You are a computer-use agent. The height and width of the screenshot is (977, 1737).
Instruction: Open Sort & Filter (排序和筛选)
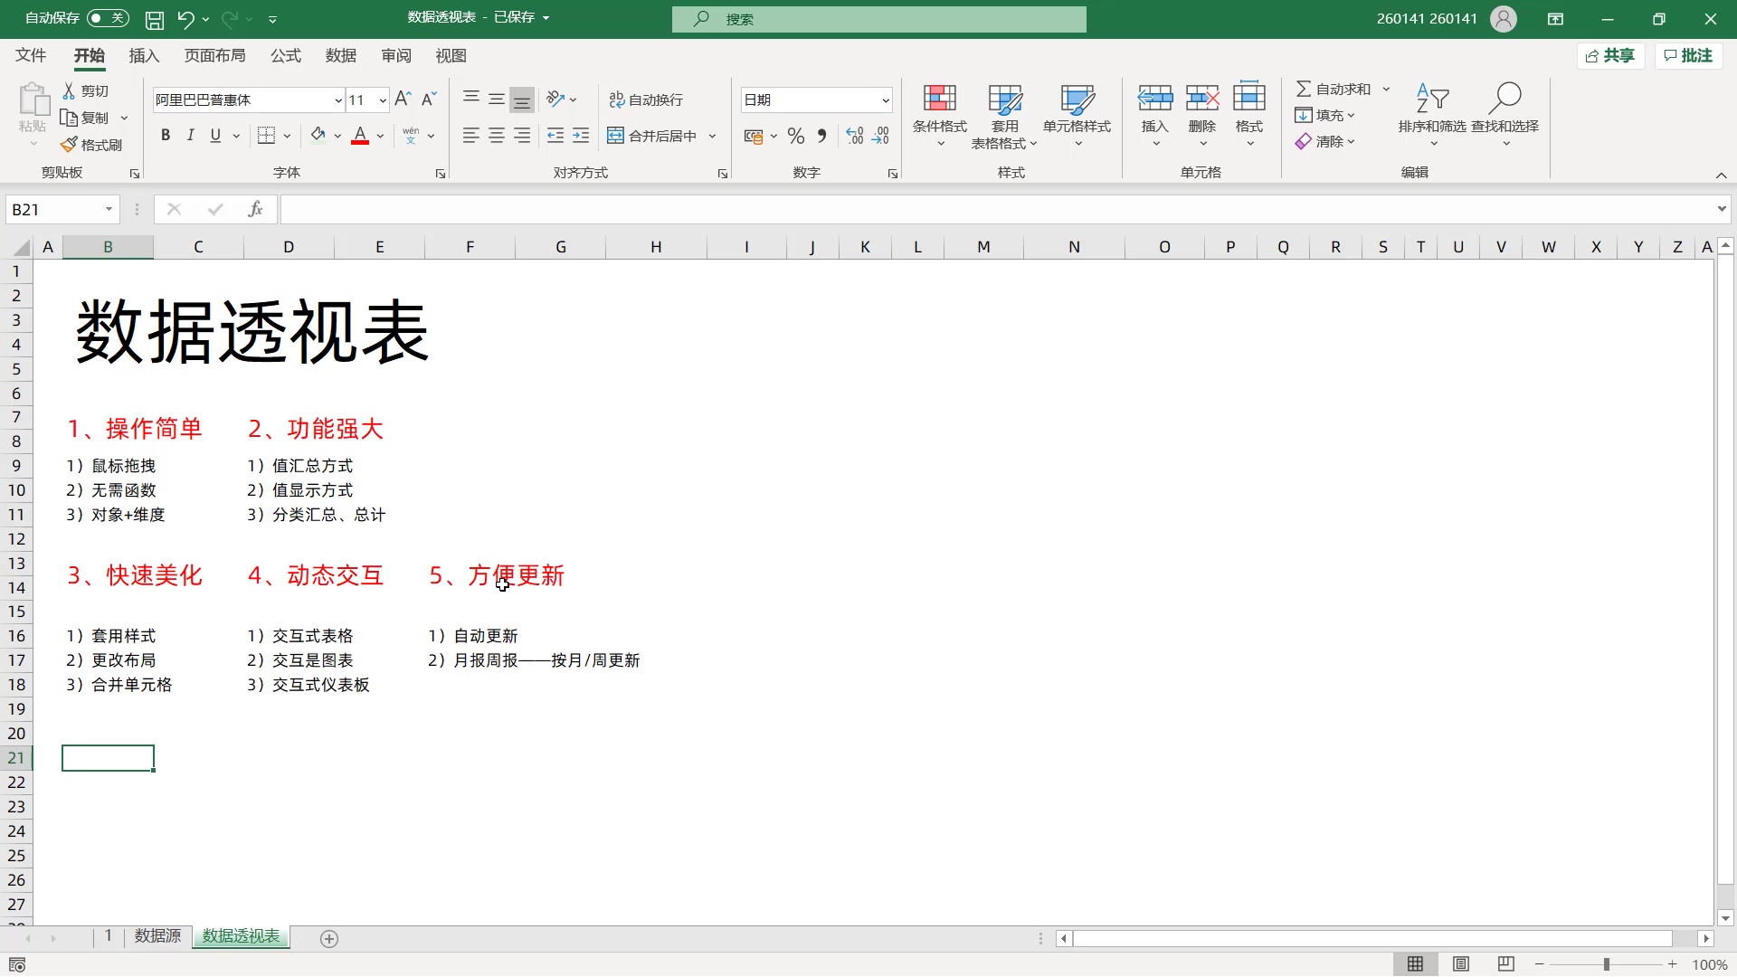pyautogui.click(x=1432, y=116)
